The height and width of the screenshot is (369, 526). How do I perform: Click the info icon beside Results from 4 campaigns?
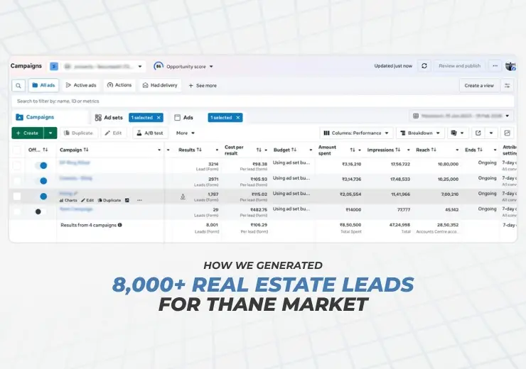(119, 225)
